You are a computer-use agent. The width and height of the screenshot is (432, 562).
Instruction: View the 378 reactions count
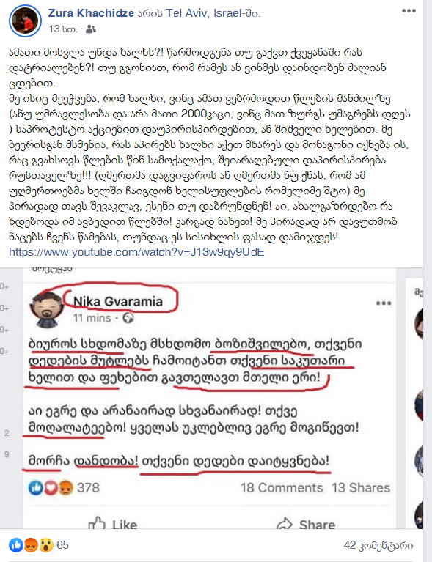pos(88,488)
